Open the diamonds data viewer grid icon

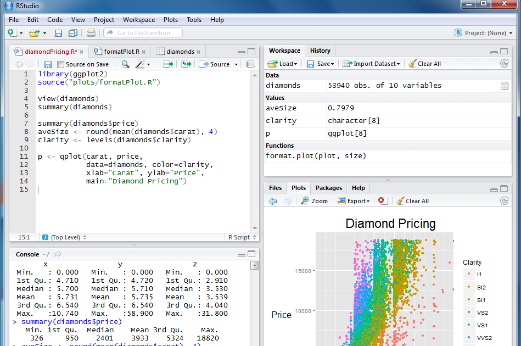click(504, 86)
